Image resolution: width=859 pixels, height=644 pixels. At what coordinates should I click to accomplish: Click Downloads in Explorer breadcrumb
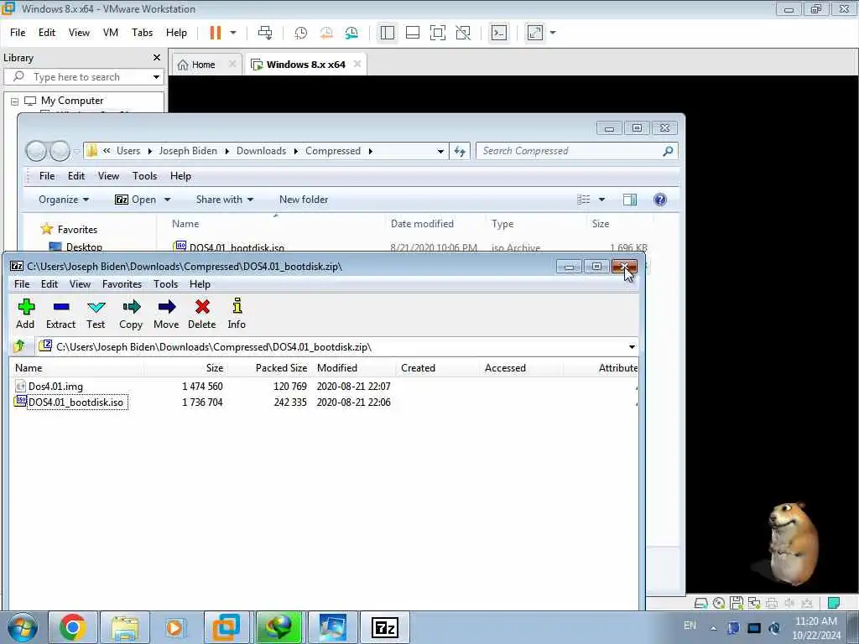click(262, 151)
